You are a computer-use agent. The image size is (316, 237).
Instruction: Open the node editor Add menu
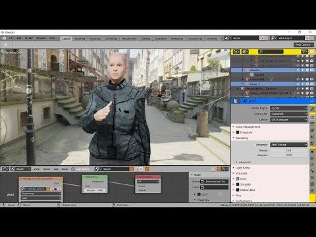point(56,169)
